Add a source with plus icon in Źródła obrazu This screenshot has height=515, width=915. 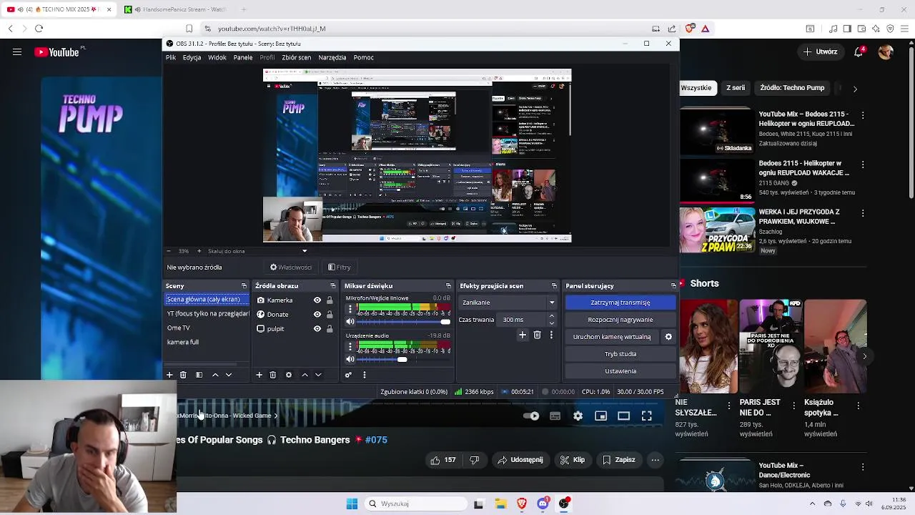[259, 375]
